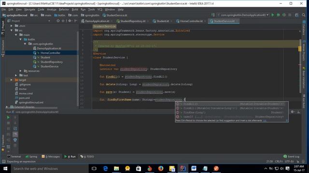This screenshot has height=173, width=309.
Task: Toggle the Maven Projects side tab
Action: [x=304, y=50]
